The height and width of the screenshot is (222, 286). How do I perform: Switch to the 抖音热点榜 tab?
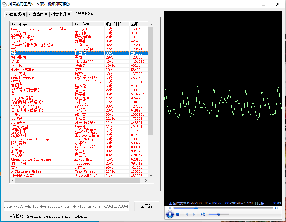(x=38, y=14)
